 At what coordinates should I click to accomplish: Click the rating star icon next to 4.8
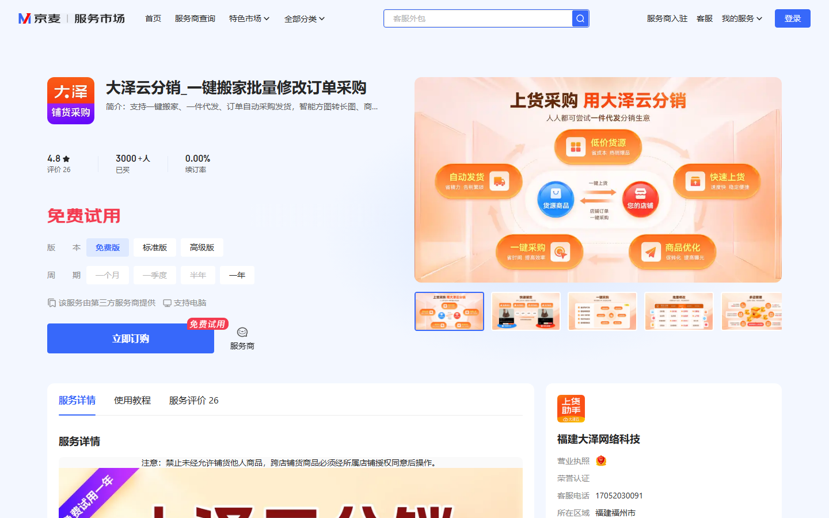click(x=66, y=159)
